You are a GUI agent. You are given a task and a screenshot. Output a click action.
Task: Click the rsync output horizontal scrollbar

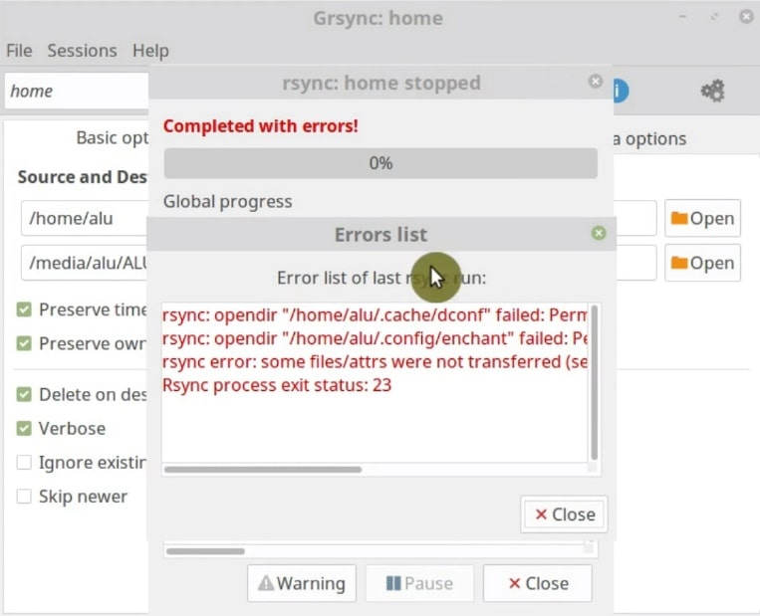[205, 551]
